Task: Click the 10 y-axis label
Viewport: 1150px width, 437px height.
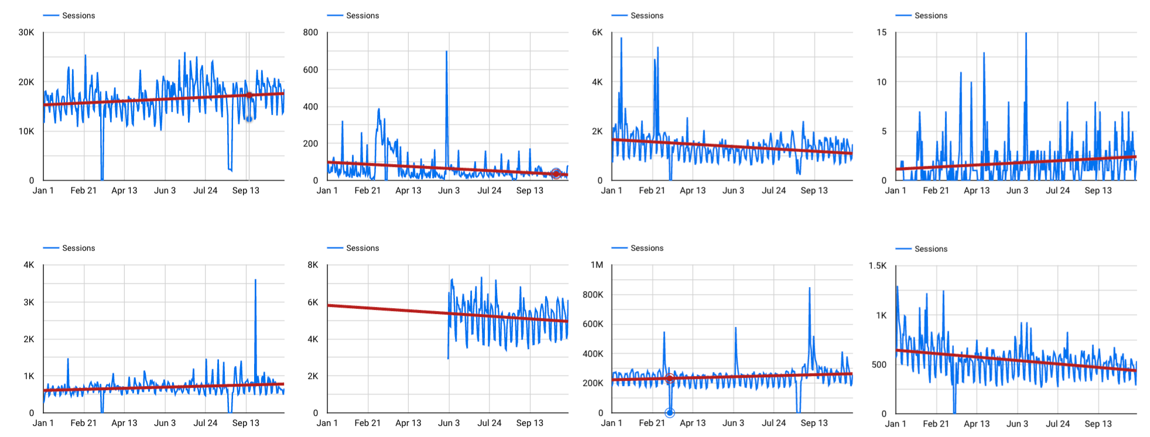Action: coord(882,82)
